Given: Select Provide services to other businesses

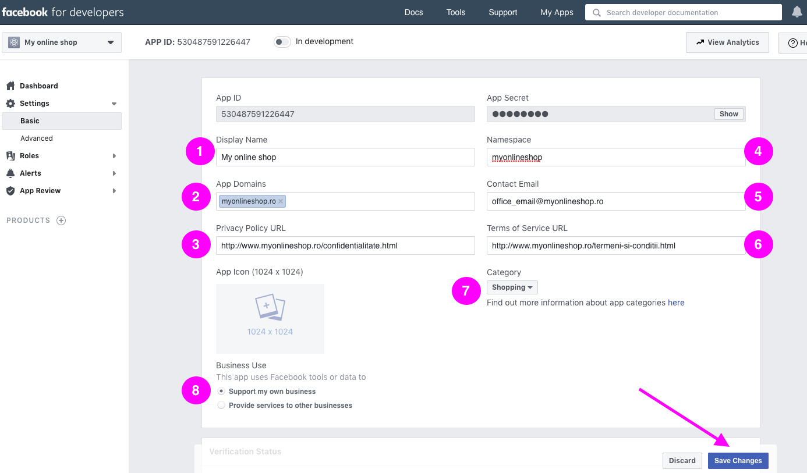Looking at the screenshot, I should tap(221, 406).
